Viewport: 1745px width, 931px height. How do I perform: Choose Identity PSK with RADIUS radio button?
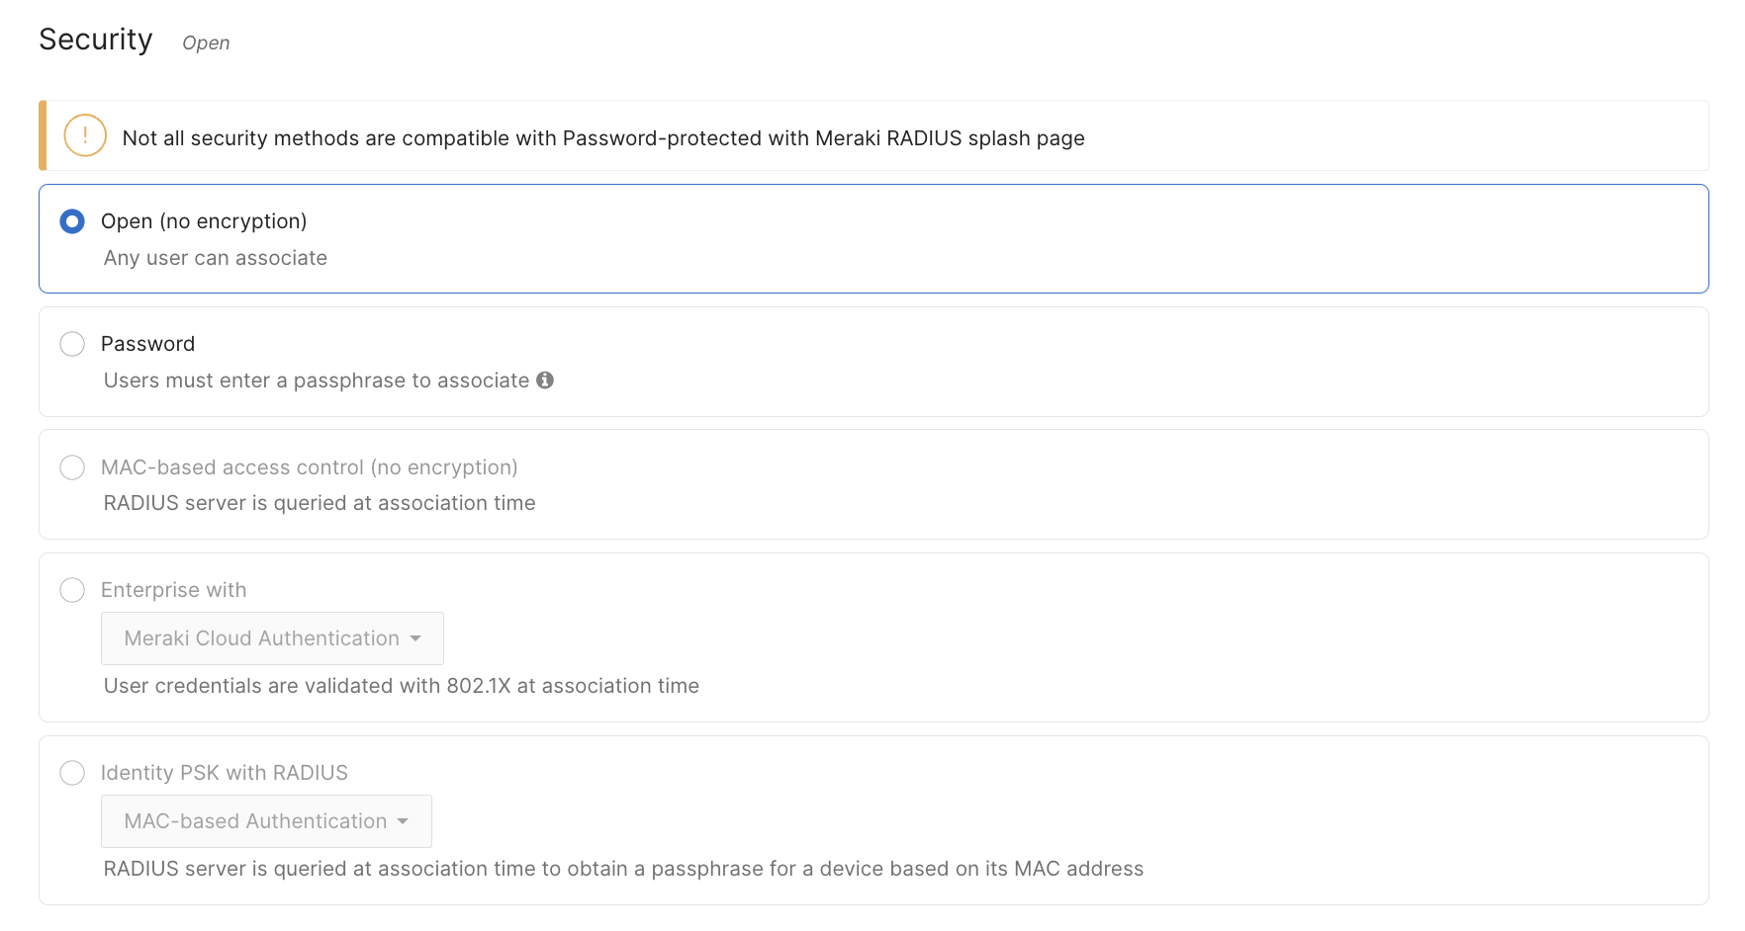pos(72,773)
